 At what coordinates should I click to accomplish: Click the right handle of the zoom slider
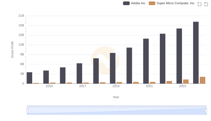(206, 111)
